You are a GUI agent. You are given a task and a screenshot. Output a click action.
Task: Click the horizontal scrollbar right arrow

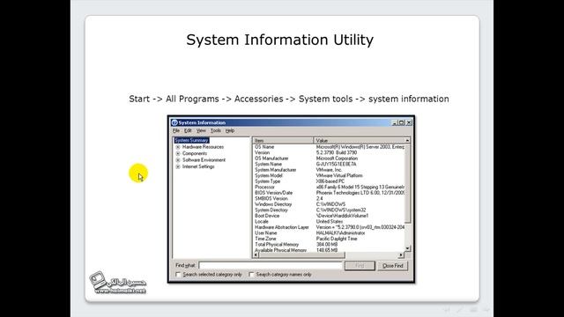[401, 254]
